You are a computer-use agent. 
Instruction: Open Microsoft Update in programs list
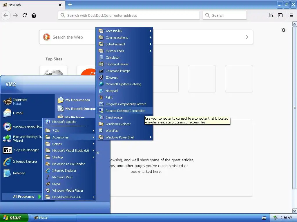[70, 122]
